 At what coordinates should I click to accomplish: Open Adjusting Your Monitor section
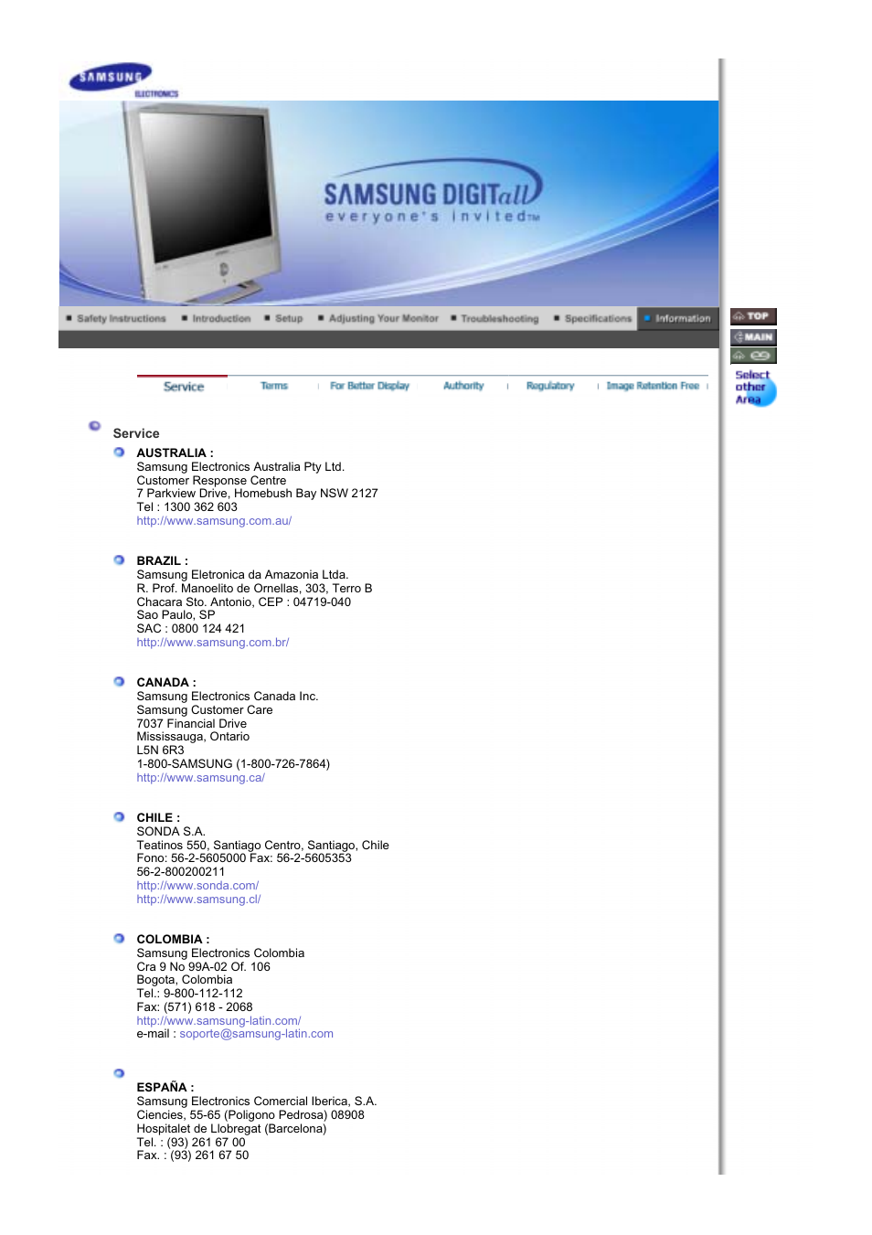click(378, 318)
